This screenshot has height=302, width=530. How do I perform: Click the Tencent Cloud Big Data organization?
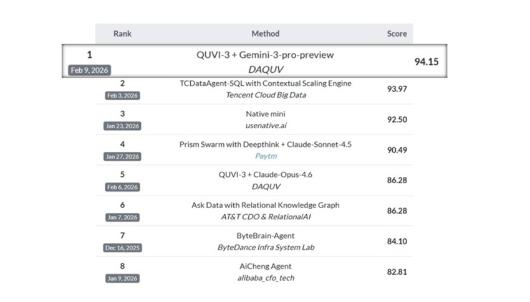[x=265, y=95]
